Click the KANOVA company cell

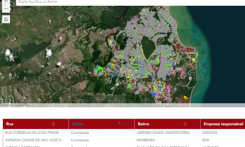[210, 133]
